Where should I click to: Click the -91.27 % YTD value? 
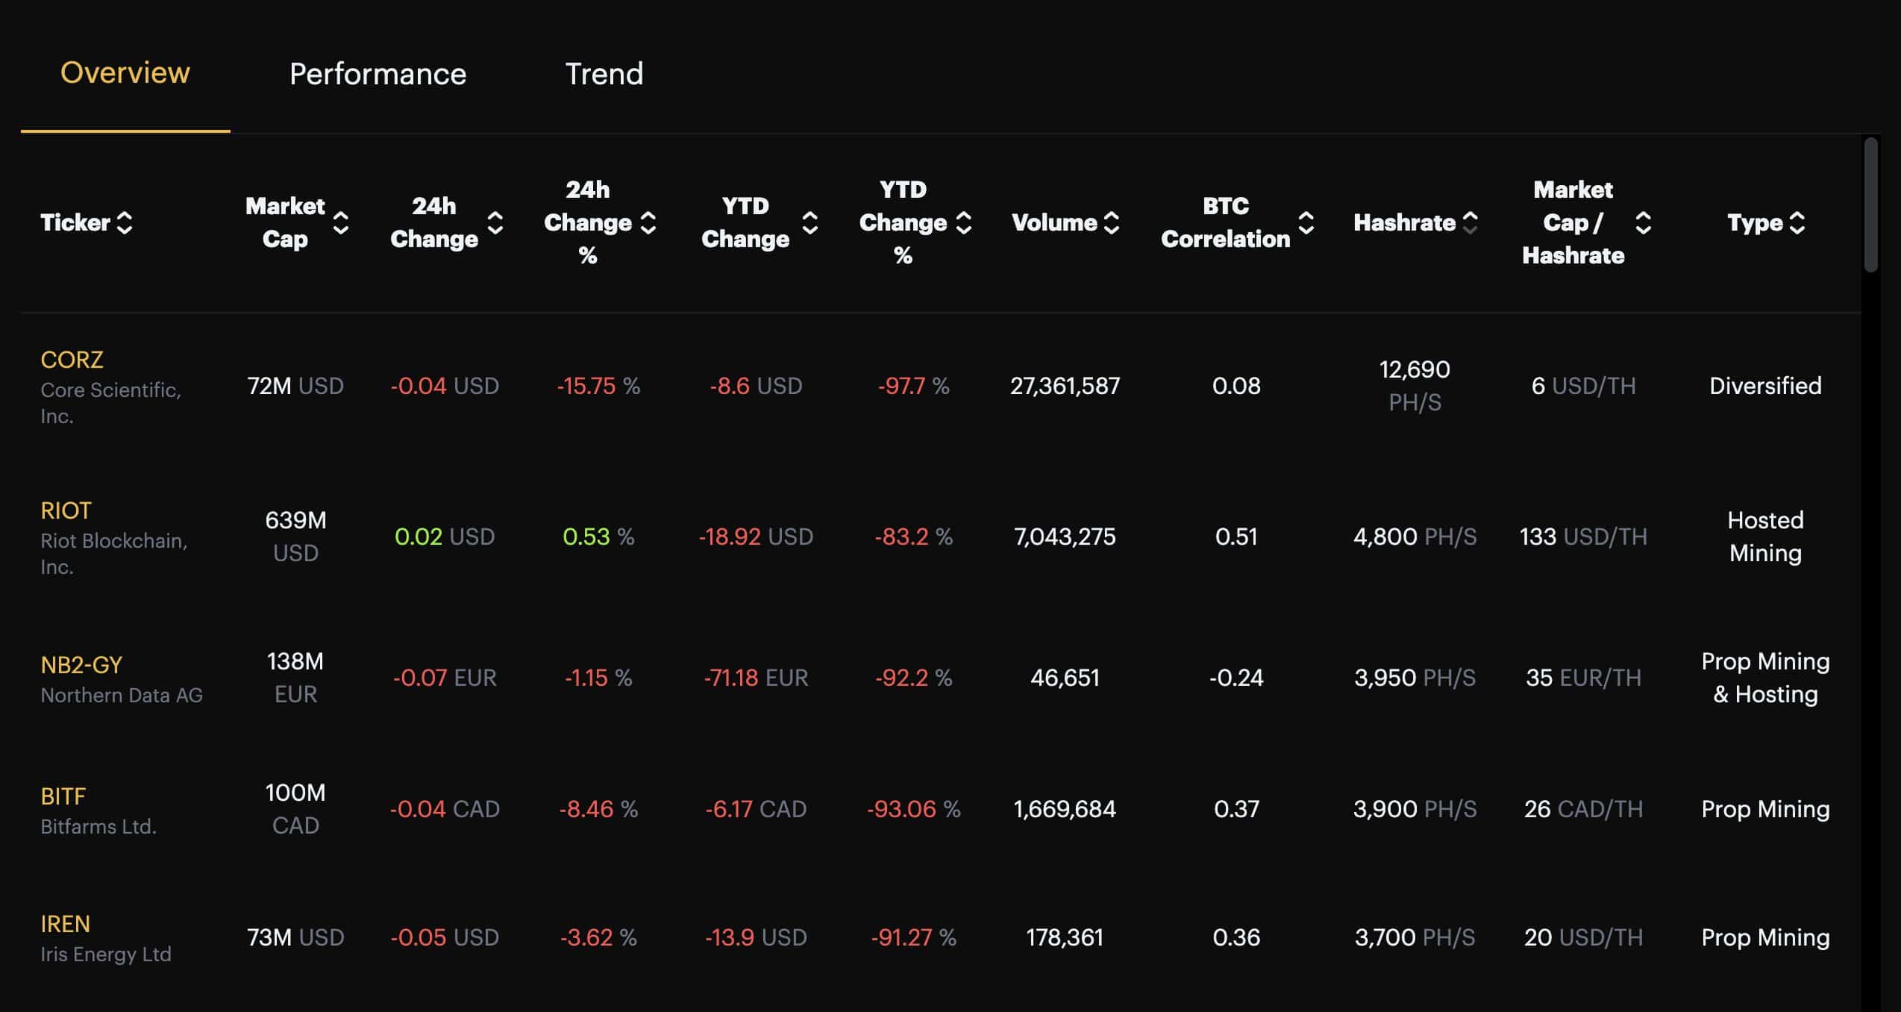tap(913, 937)
